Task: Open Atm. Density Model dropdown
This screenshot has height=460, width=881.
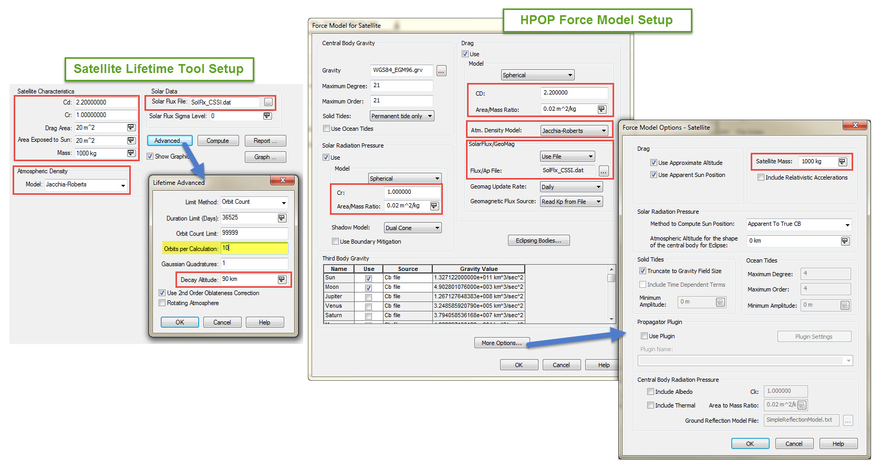Action: point(574,131)
